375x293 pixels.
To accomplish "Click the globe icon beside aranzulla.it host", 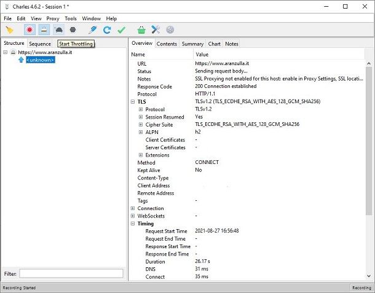I will 13,52.
